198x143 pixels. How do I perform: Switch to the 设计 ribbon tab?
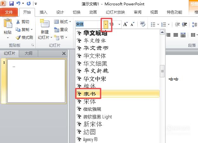[x=60, y=12]
